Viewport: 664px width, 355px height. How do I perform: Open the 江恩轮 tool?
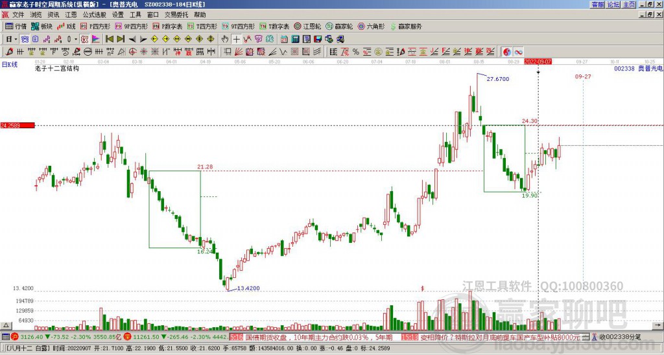pos(308,26)
